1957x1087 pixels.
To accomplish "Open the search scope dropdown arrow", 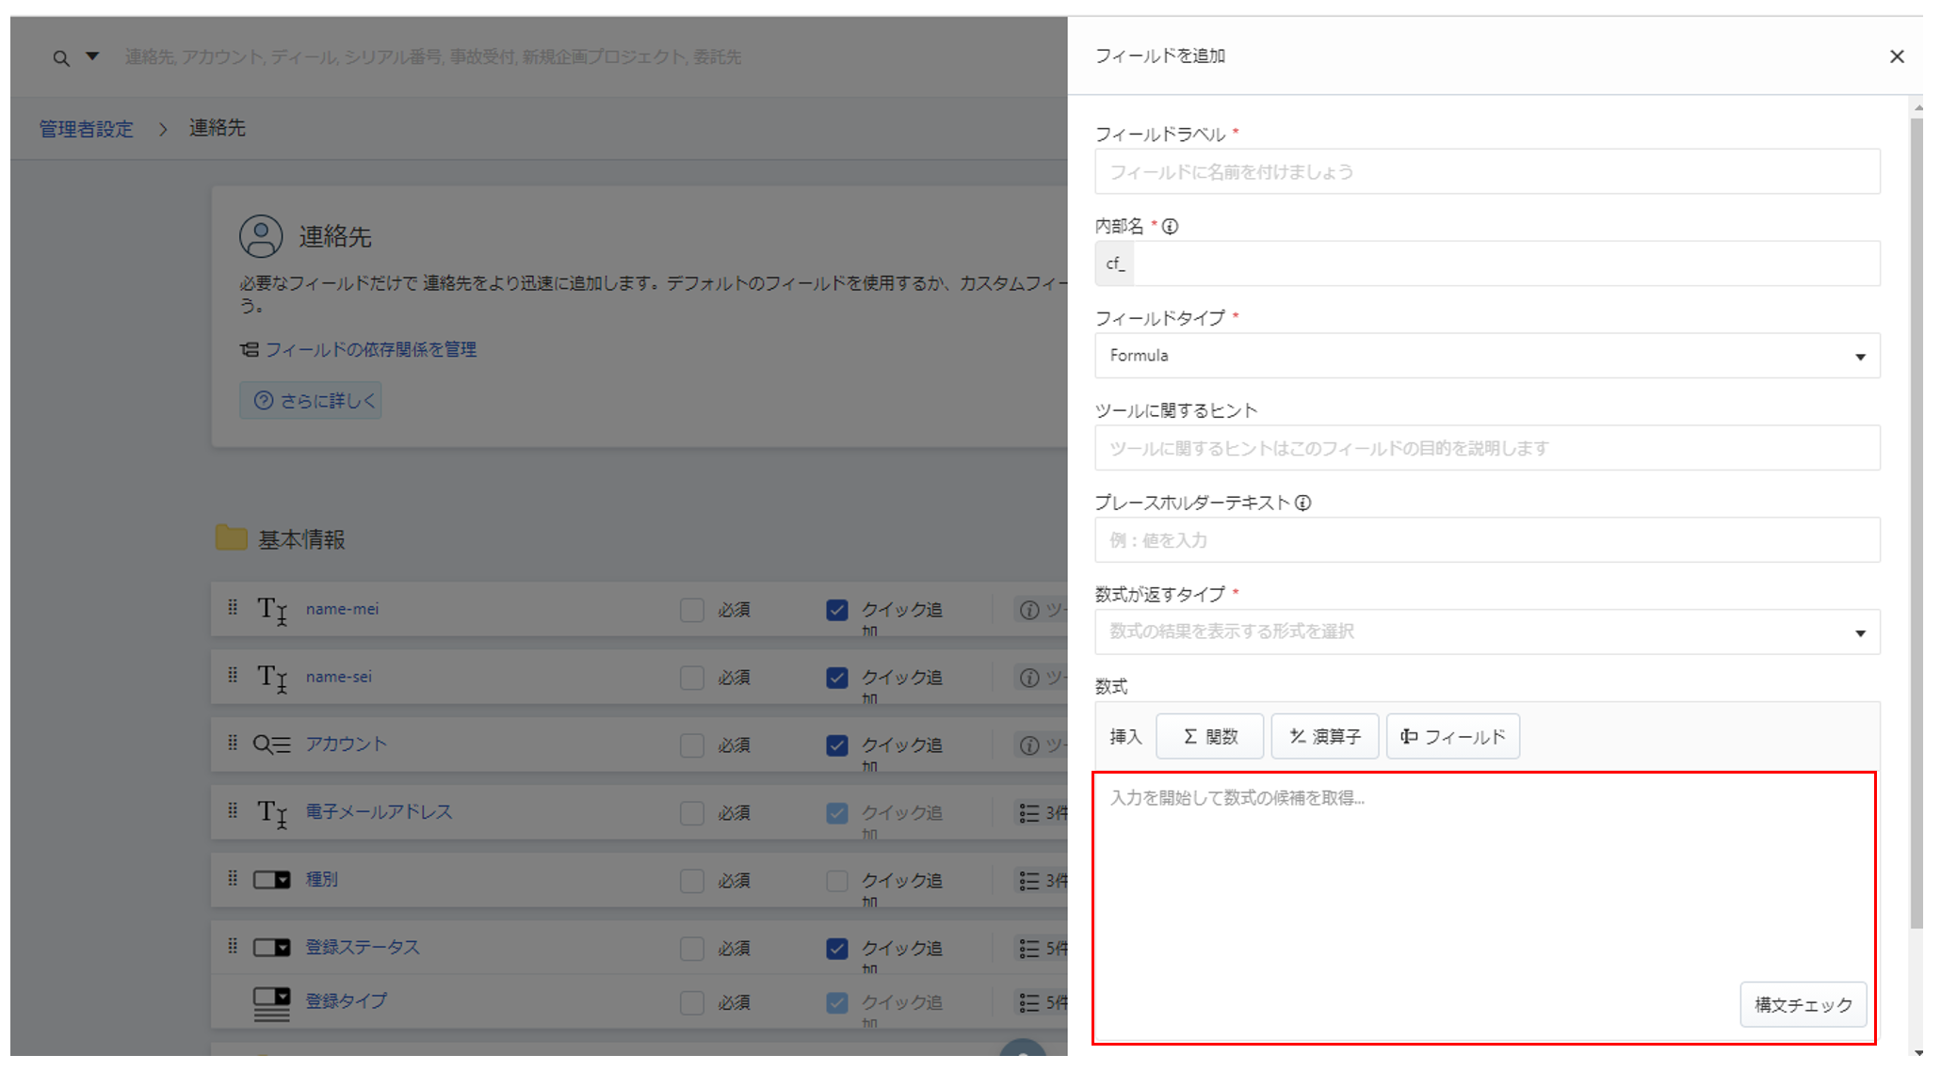I will [92, 56].
